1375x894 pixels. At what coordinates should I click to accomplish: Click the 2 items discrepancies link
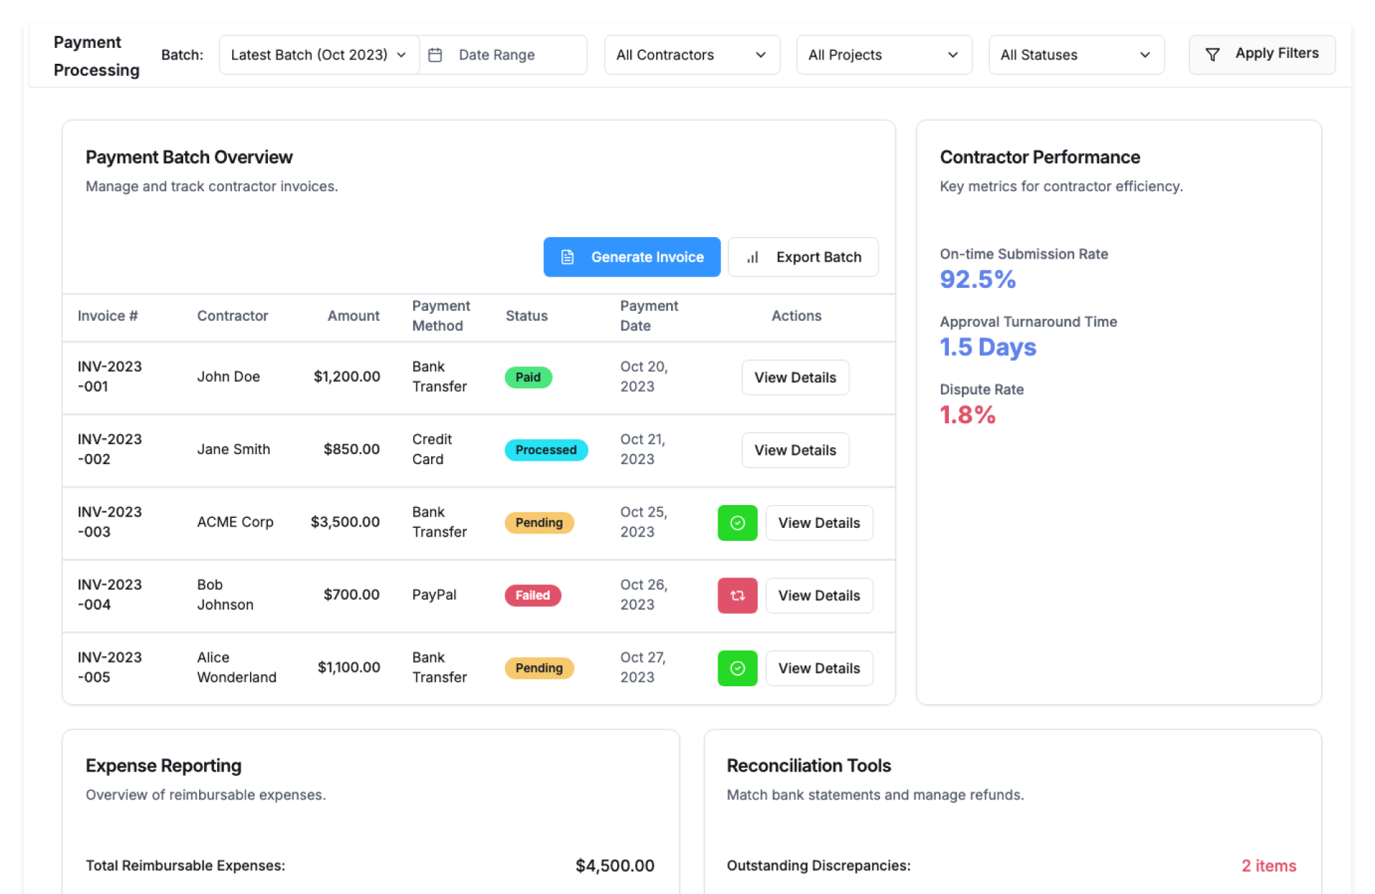[x=1268, y=865]
